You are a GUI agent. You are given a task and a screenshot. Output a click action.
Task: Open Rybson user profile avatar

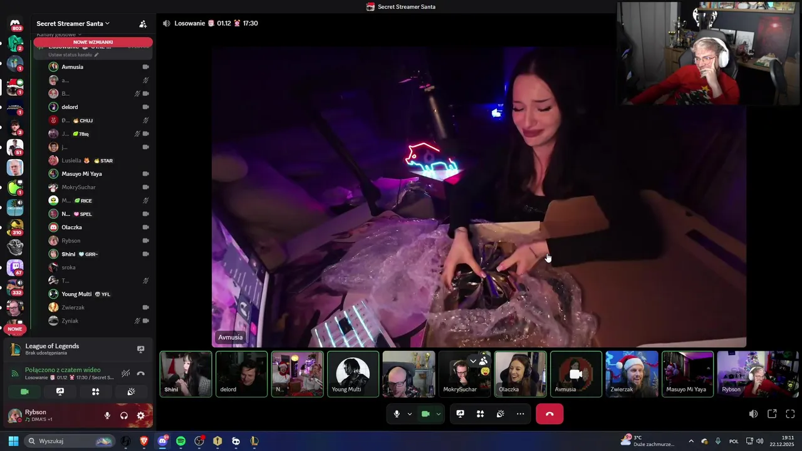[14, 415]
